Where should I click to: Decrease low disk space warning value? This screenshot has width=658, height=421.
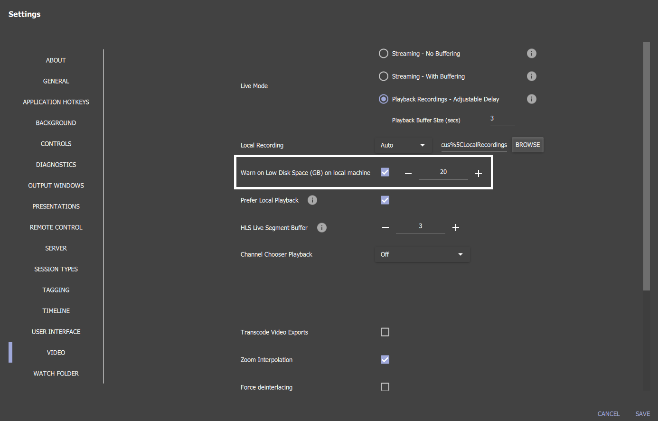click(408, 173)
